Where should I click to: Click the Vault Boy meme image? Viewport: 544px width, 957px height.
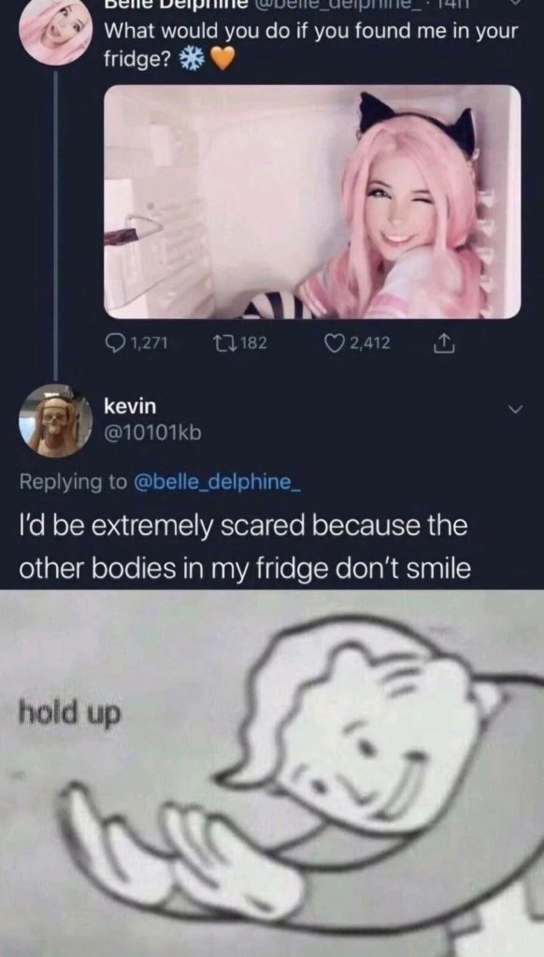tap(272, 773)
